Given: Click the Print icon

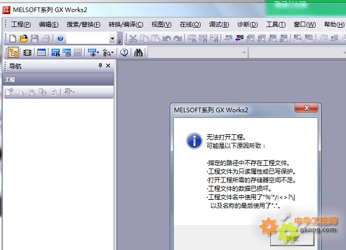Looking at the screenshot, I should 46,39.
